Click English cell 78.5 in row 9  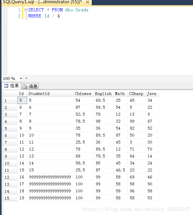[x=104, y=156]
